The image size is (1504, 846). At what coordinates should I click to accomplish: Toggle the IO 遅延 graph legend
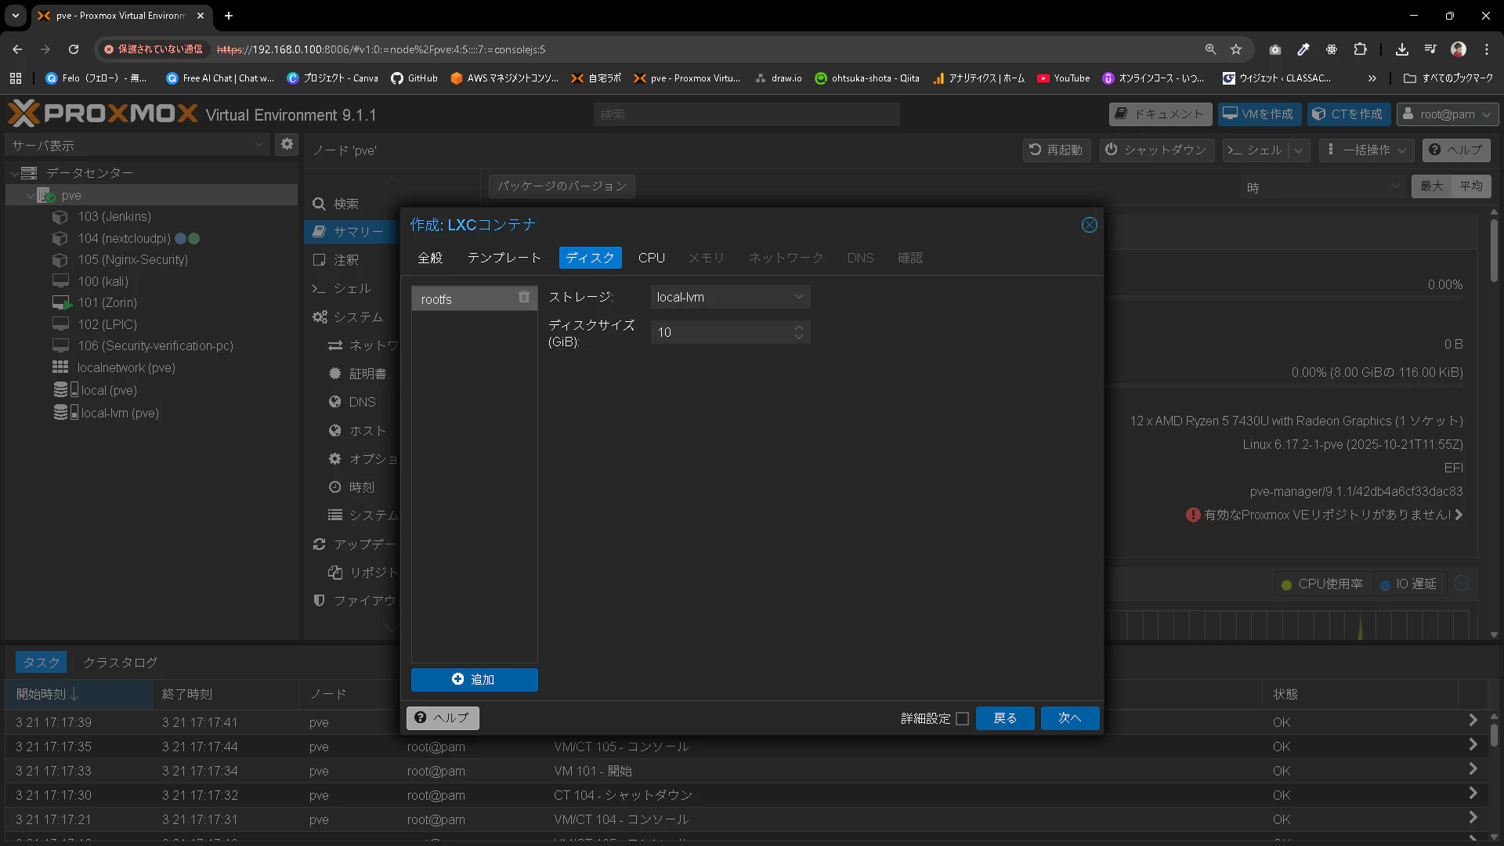point(1408,584)
